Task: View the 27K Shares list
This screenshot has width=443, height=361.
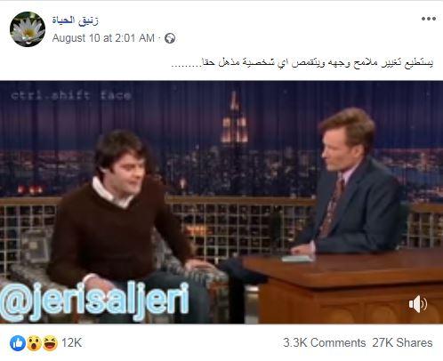Action: click(402, 343)
